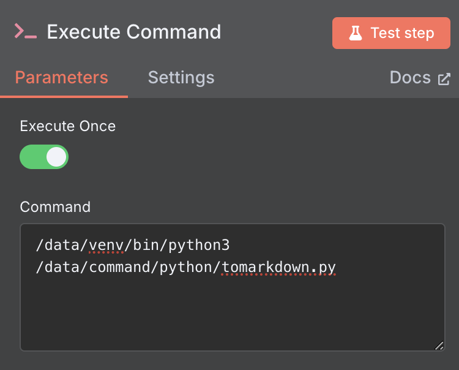Switch to the Parameters tab

pyautogui.click(x=61, y=78)
